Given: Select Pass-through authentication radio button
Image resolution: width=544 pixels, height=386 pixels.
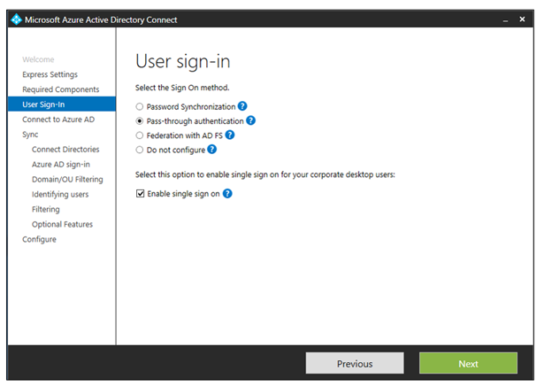Looking at the screenshot, I should pos(140,121).
